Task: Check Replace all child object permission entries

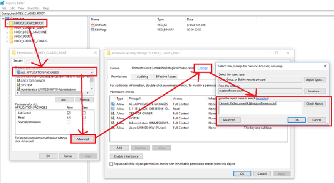Action: 111,164
